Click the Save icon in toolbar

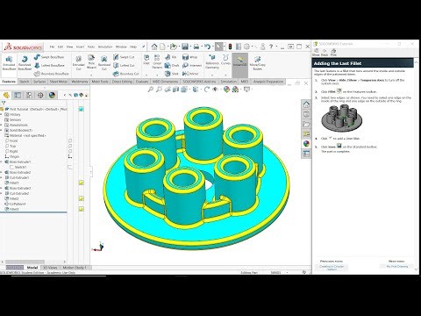[185, 47]
